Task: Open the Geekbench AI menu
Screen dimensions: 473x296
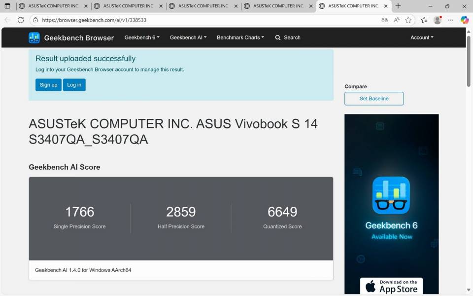Action: [x=188, y=37]
